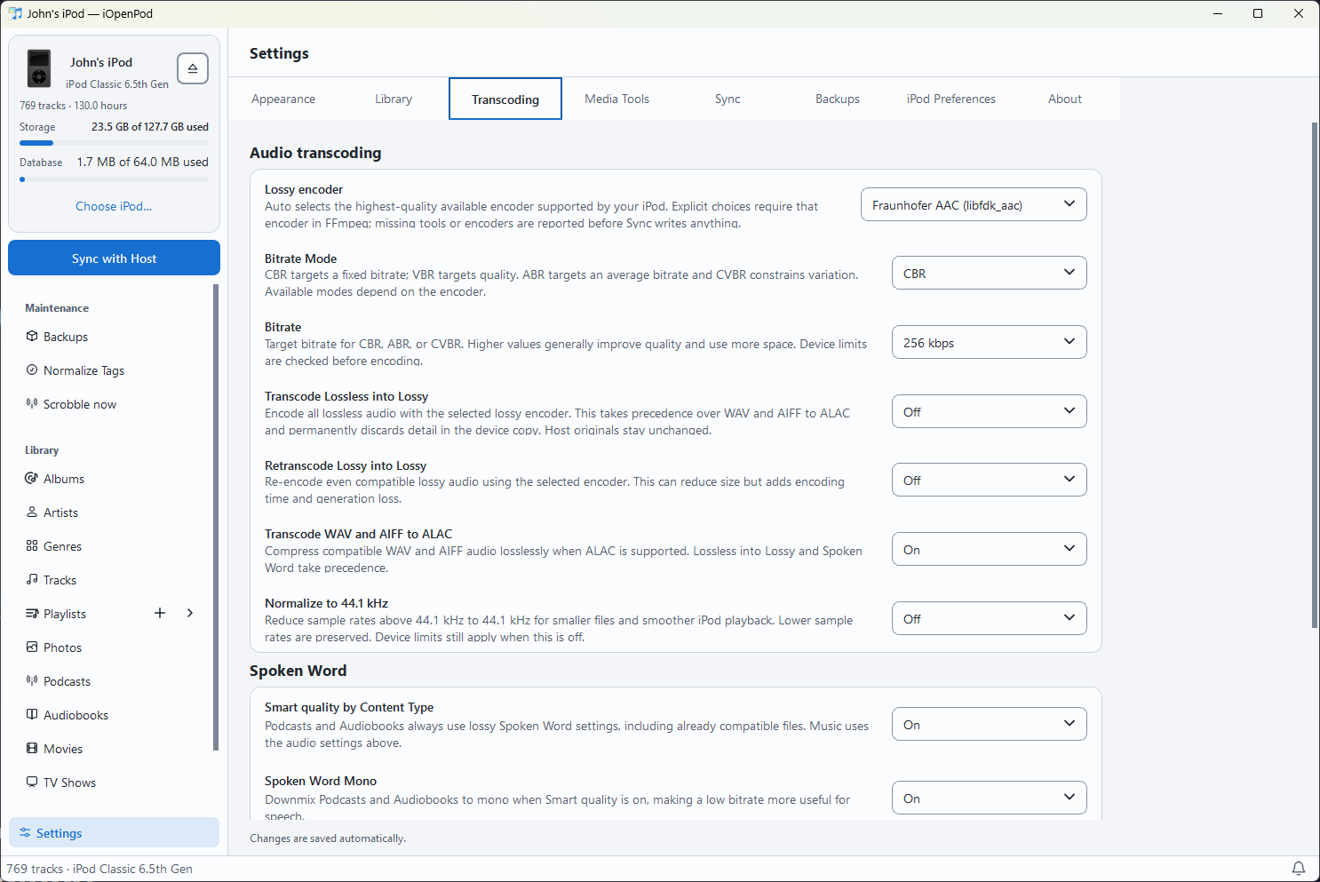This screenshot has height=882, width=1320.
Task: Switch to the Appearance tab
Action: [283, 99]
